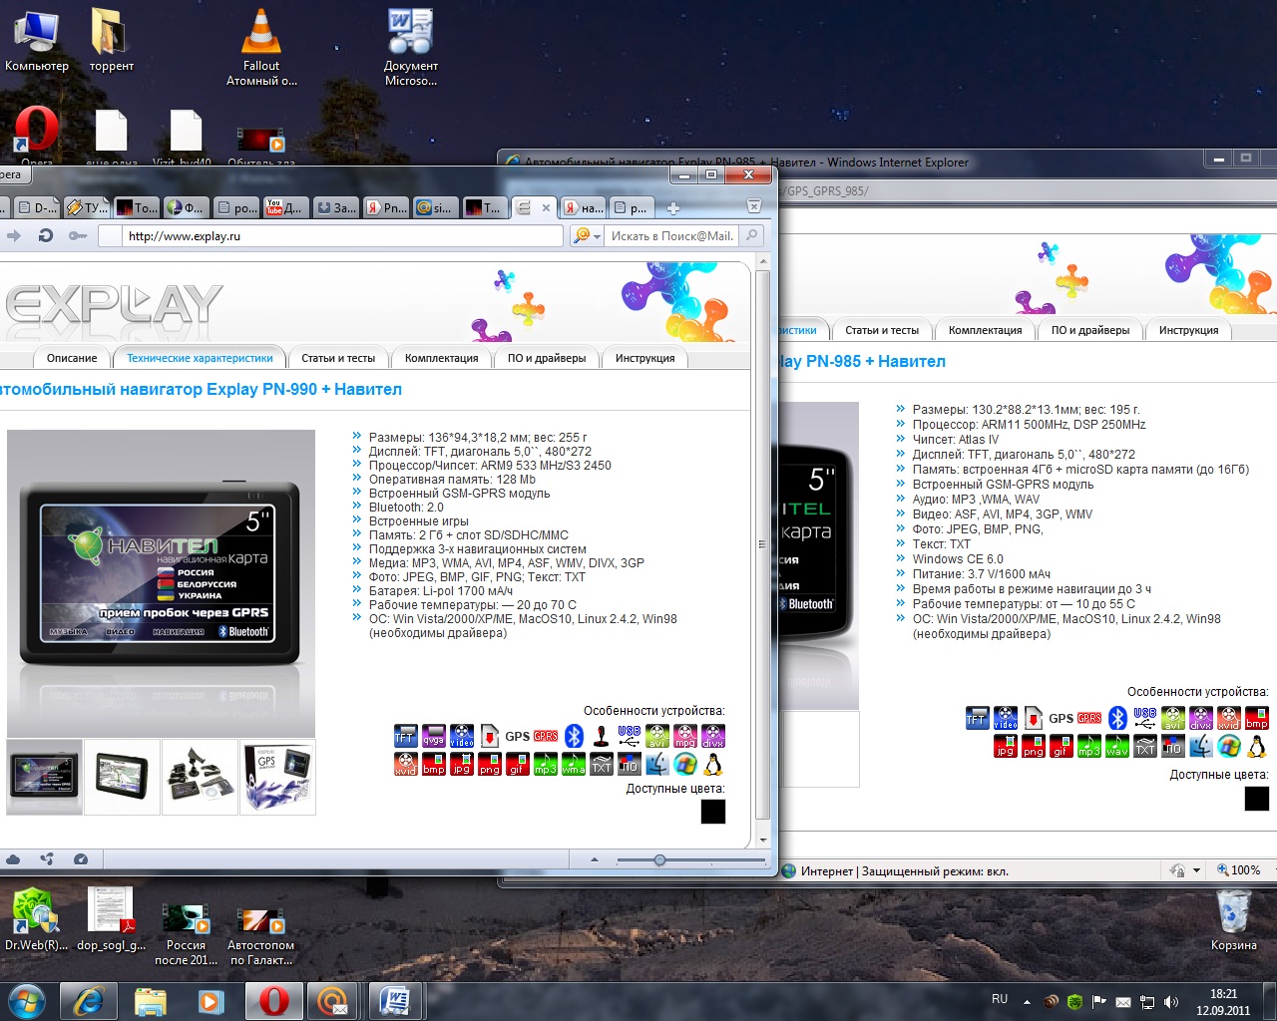Open Технические характеристики tab in Opera page
This screenshot has height=1021, width=1277.
[200, 358]
